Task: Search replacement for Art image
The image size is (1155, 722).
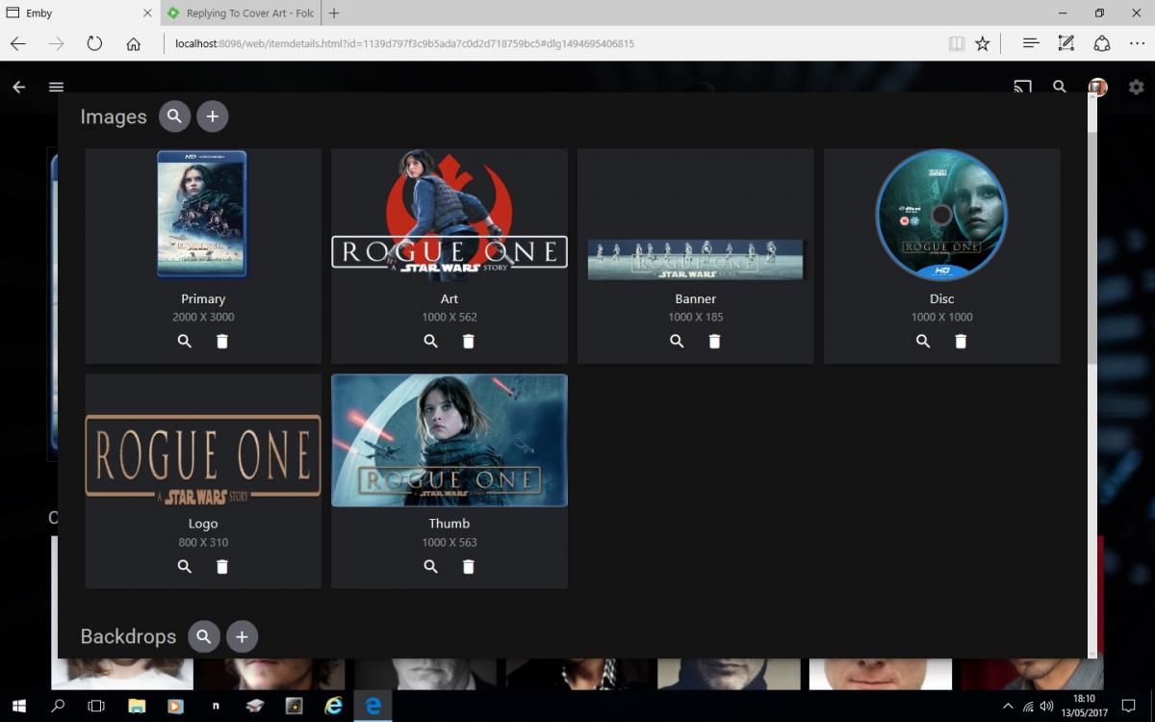Action: (x=431, y=342)
